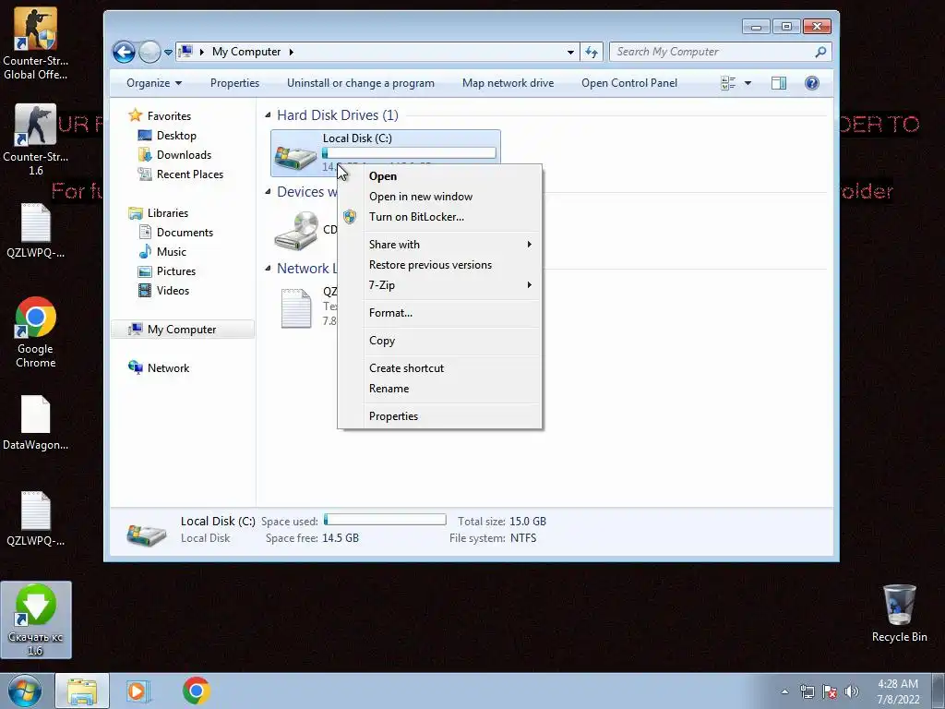This screenshot has width=945, height=709.
Task: Collapse the Hard Disk Drives group
Action: point(268,114)
